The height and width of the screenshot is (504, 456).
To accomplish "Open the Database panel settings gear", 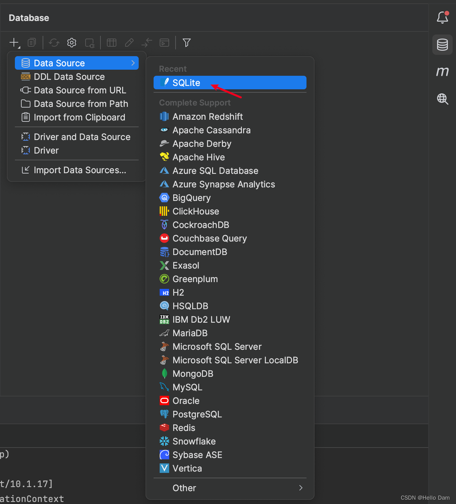I will click(x=71, y=43).
